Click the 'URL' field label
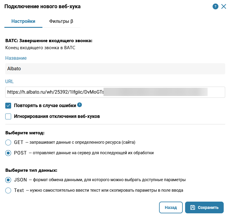This screenshot has width=231, height=218. point(9,81)
